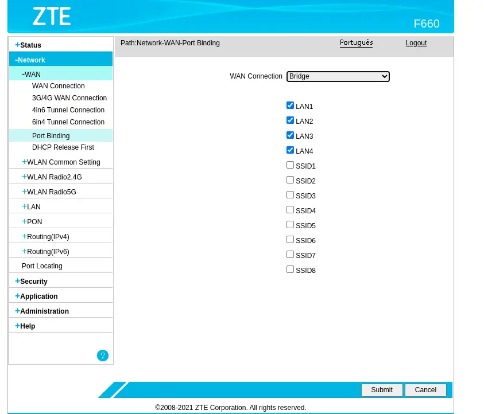Expand the Help menu section

click(x=25, y=326)
